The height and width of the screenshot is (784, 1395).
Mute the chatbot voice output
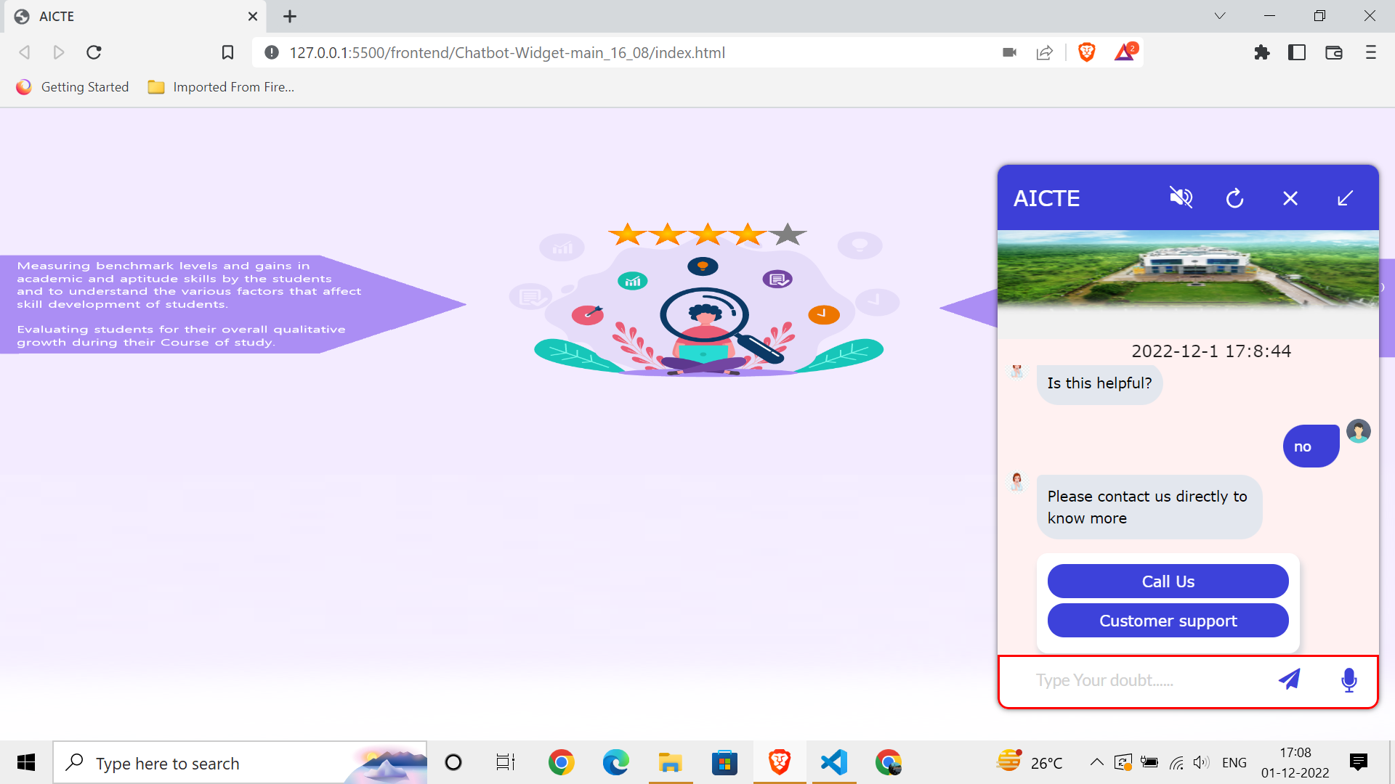1181,197
